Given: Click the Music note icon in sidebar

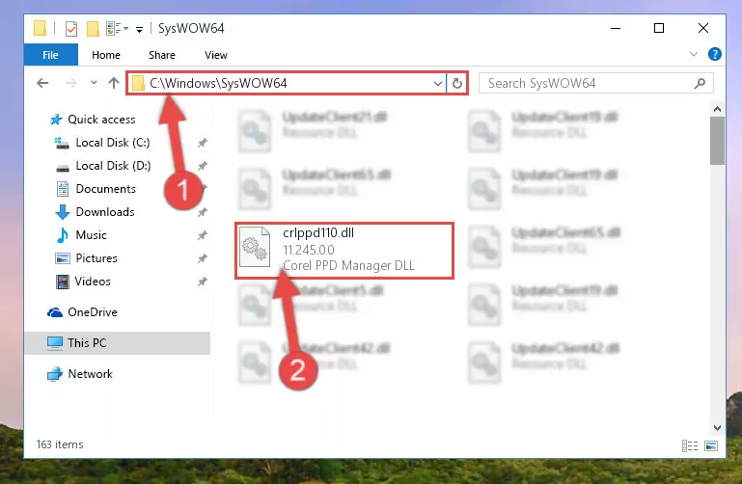Looking at the screenshot, I should tap(63, 235).
